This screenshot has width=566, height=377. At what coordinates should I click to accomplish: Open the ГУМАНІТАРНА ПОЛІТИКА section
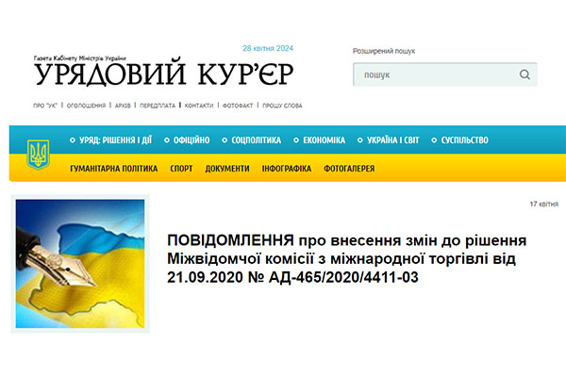coord(114,169)
